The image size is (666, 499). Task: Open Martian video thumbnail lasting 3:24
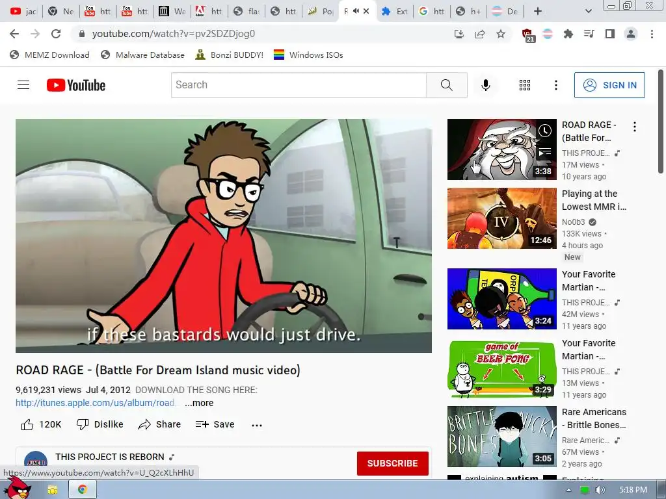[501, 299]
